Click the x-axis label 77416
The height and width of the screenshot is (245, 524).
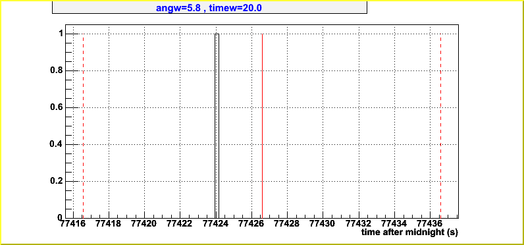[x=73, y=223]
